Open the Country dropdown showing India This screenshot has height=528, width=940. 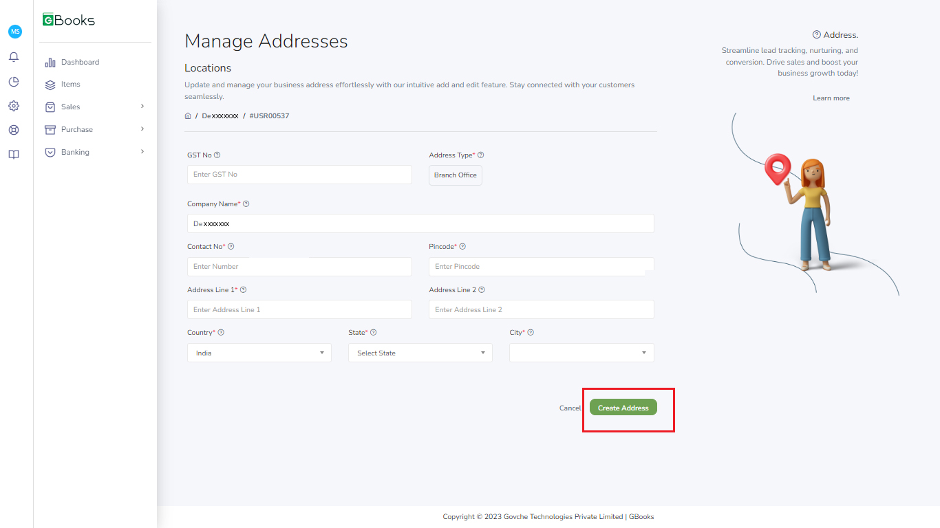point(259,353)
